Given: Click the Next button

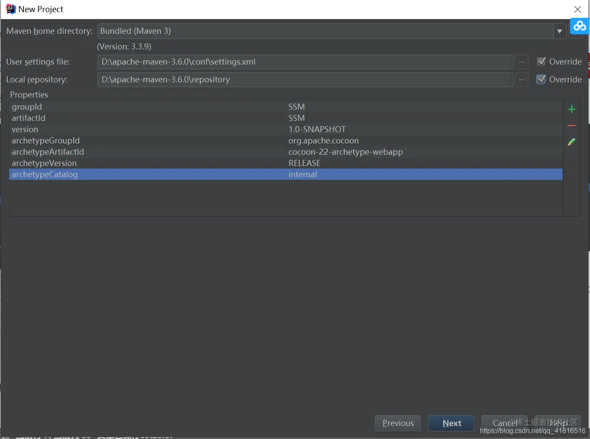Looking at the screenshot, I should [451, 423].
